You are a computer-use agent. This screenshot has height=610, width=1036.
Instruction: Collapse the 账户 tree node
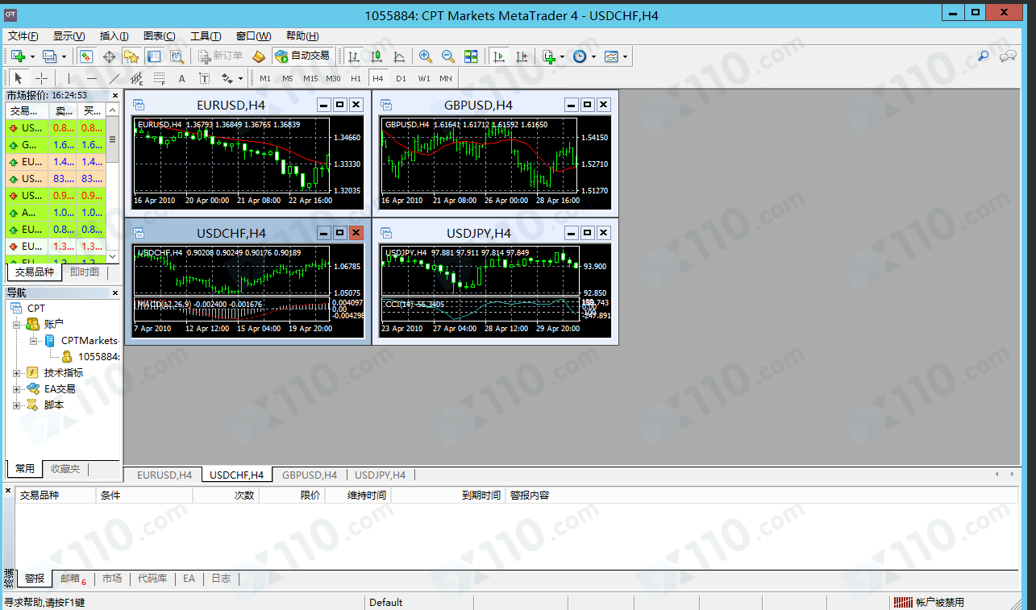(18, 324)
